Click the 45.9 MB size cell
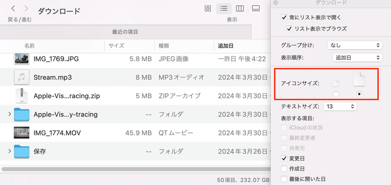 point(138,133)
